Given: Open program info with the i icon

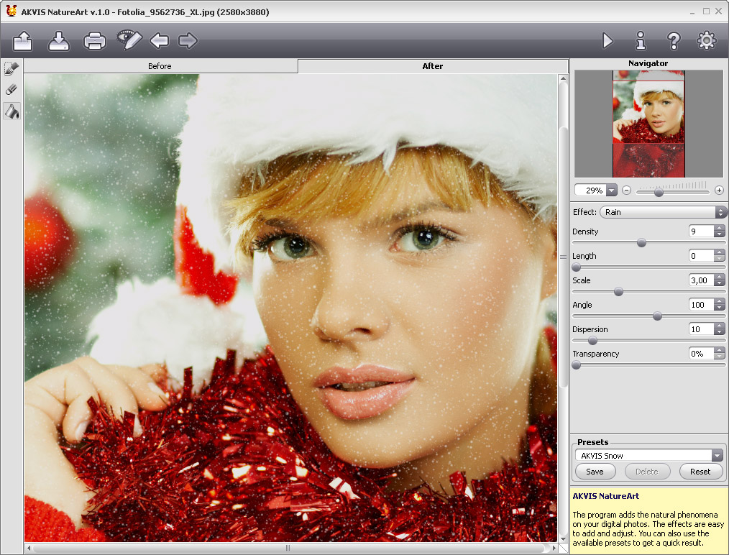Looking at the screenshot, I should tap(641, 40).
